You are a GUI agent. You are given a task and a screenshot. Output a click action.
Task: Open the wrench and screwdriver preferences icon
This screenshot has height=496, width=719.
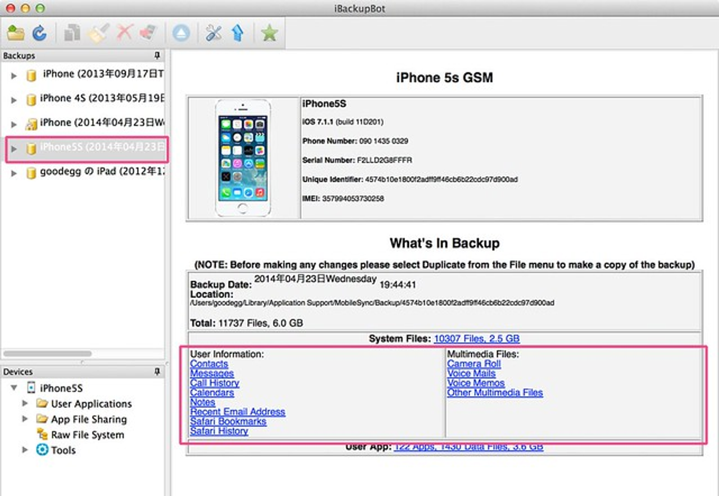point(213,33)
